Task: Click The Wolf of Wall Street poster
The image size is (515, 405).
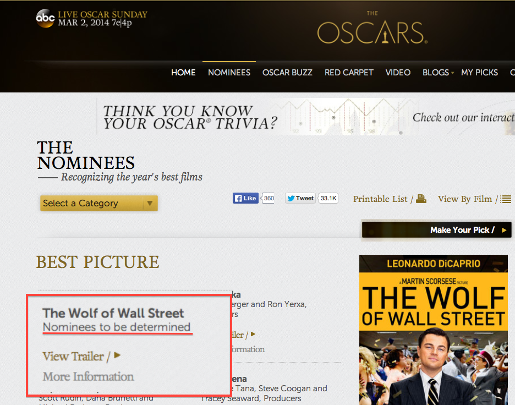Action: point(434,330)
